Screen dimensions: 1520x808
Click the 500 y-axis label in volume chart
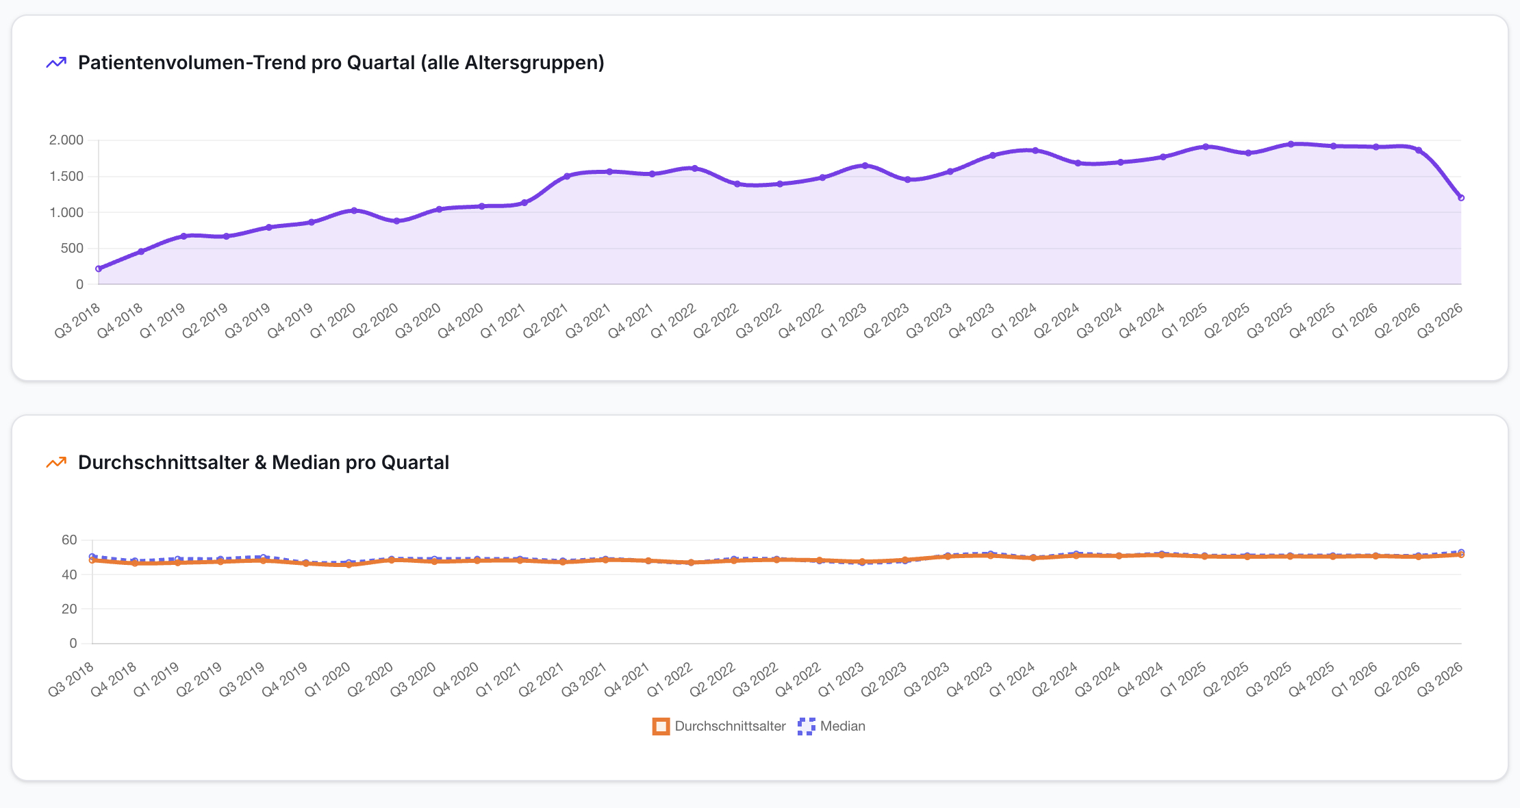click(72, 249)
